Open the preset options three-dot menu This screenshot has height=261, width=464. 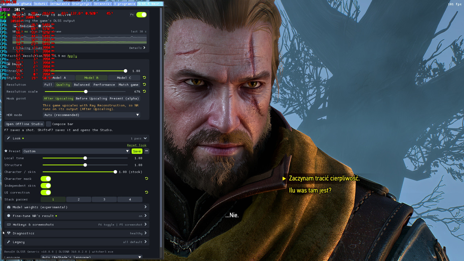(146, 151)
